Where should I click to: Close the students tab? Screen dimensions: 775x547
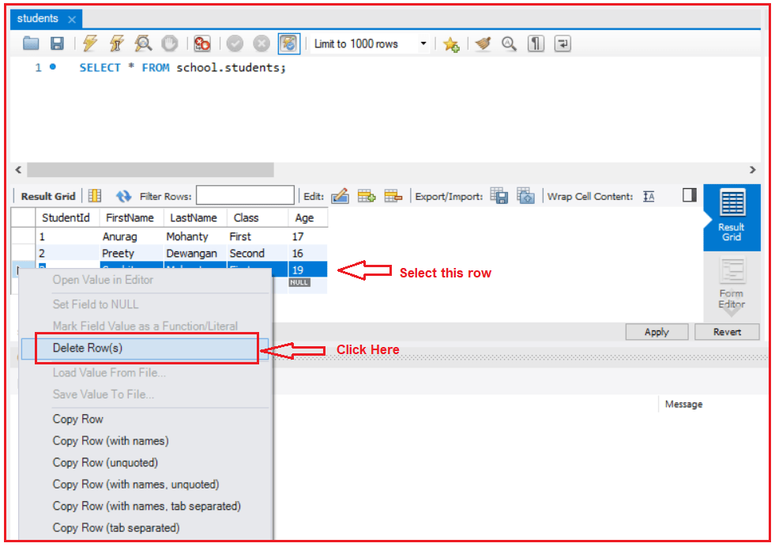click(x=72, y=19)
